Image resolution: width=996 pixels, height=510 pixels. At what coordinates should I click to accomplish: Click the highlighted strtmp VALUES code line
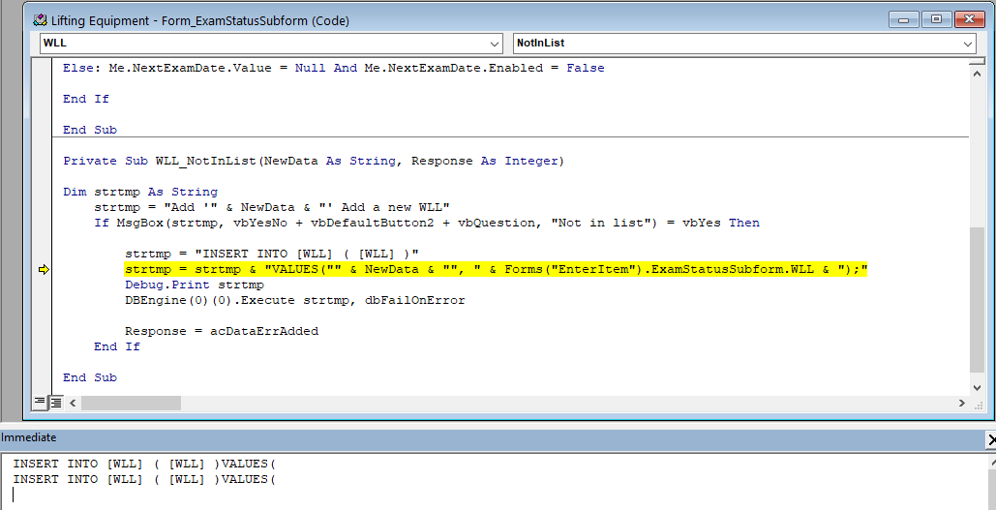(x=497, y=269)
